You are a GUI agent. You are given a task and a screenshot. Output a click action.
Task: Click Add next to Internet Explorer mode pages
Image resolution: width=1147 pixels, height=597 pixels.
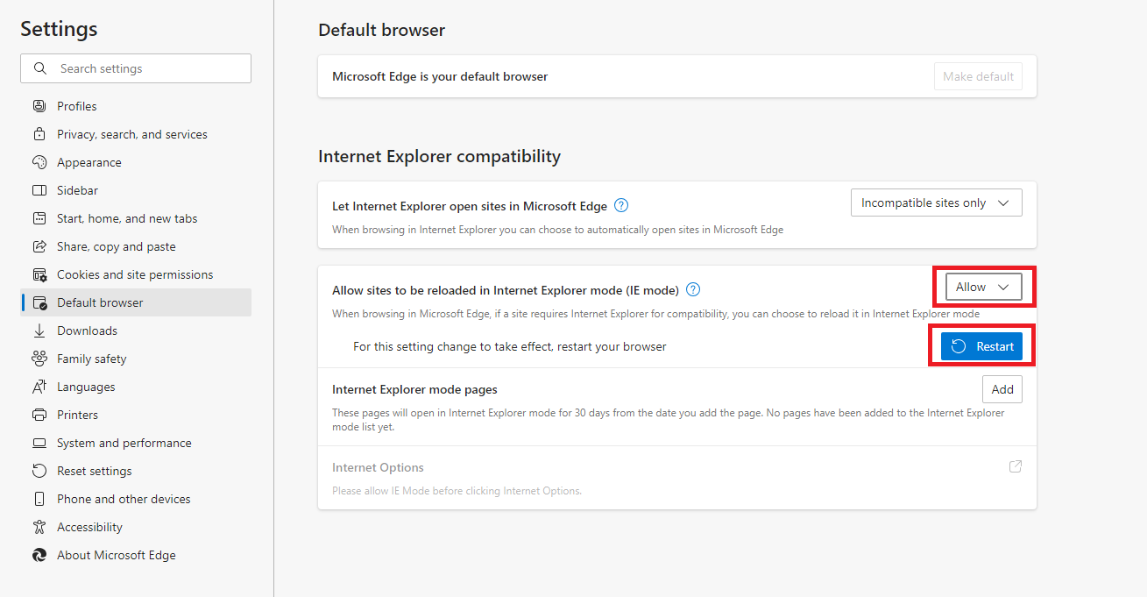pyautogui.click(x=1002, y=388)
